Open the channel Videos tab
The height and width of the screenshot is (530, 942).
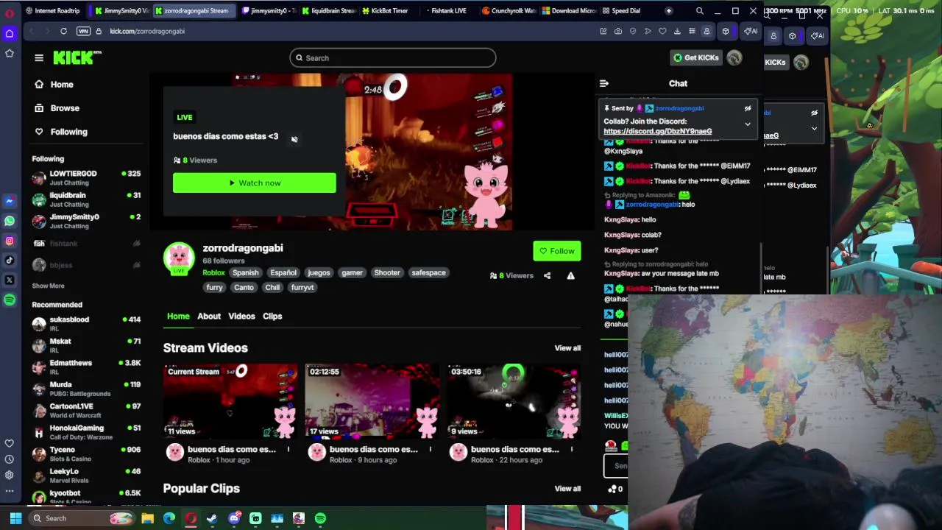(x=241, y=316)
